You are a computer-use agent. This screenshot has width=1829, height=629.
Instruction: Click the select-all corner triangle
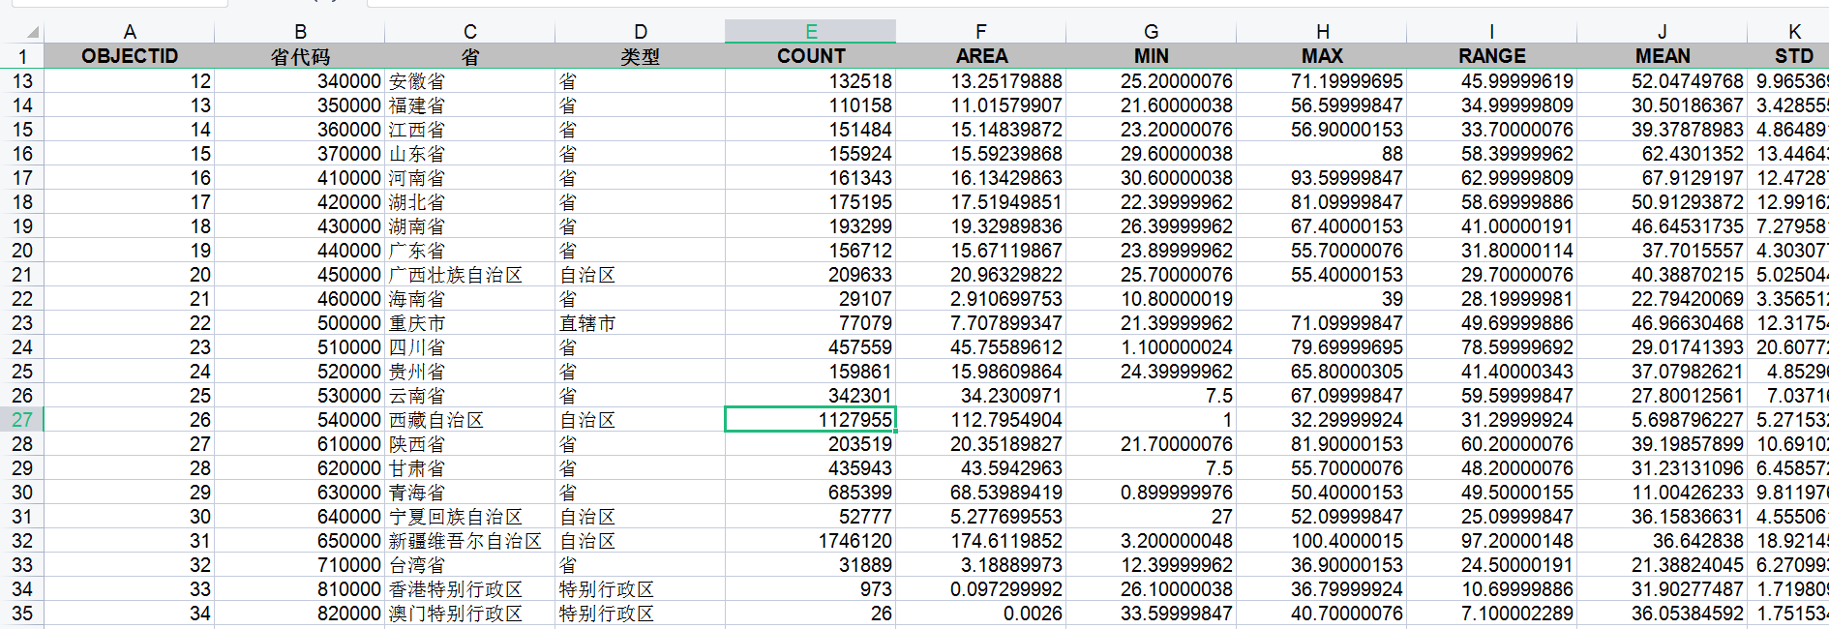point(32,33)
